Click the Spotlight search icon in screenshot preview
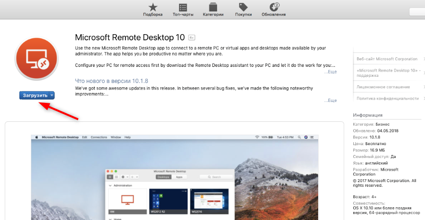The width and height of the screenshot is (425, 220). (x=299, y=137)
